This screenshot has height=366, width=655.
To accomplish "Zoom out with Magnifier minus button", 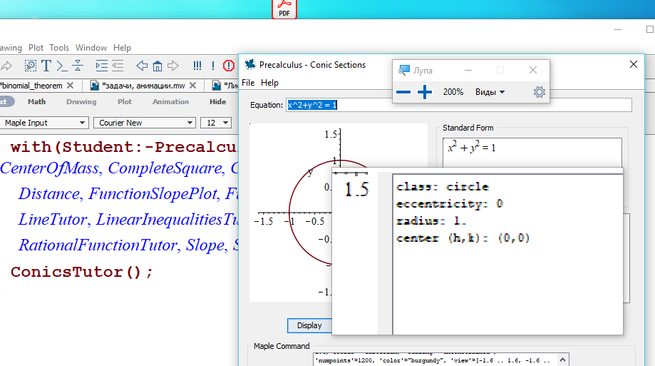I will pos(403,92).
